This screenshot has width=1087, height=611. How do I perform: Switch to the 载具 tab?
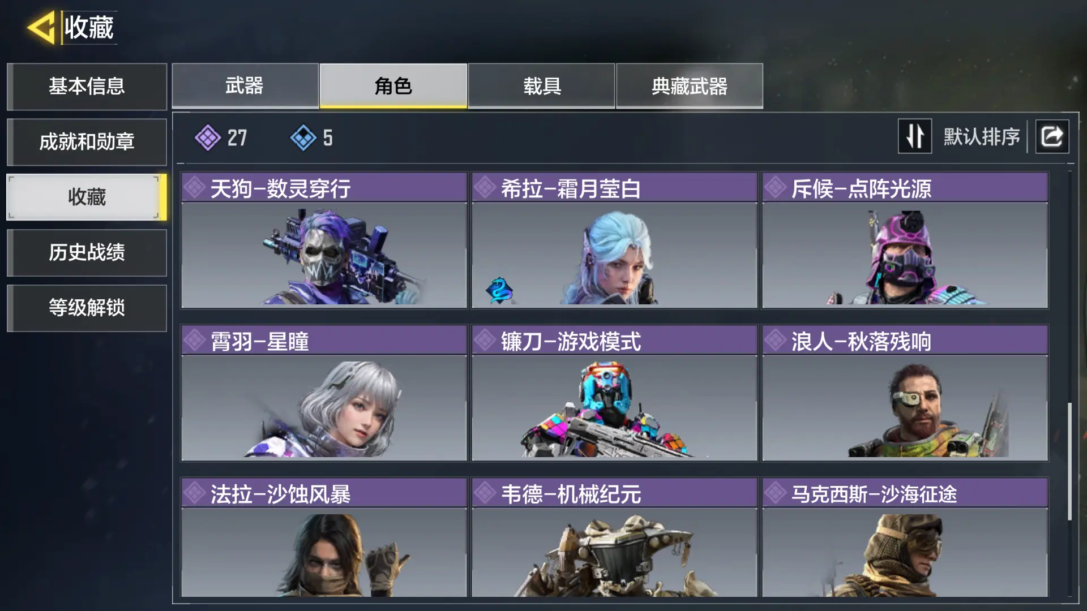(541, 86)
